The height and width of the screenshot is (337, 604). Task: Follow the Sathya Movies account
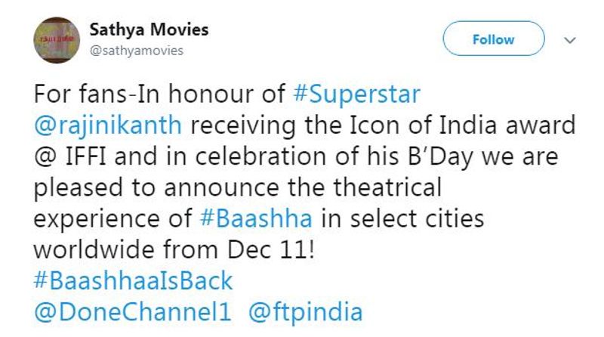click(x=492, y=39)
